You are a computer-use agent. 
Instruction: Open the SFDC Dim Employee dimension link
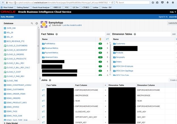coord(125,66)
